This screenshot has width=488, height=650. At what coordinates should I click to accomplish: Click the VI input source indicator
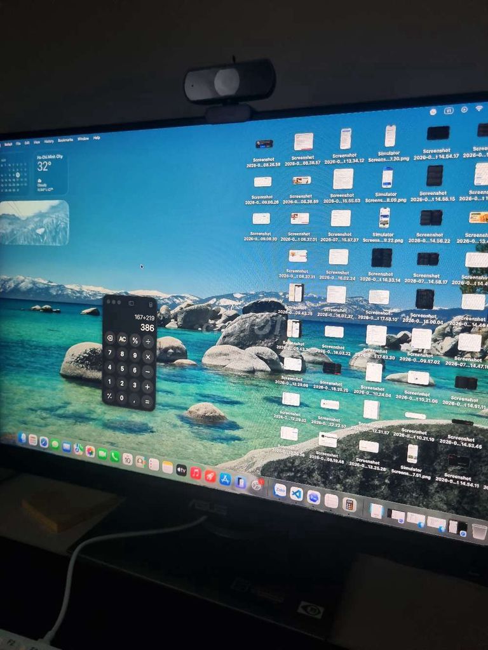(448, 110)
